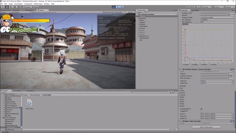Open the Project panel Create button
This screenshot has height=133, width=236.
tap(3, 93)
